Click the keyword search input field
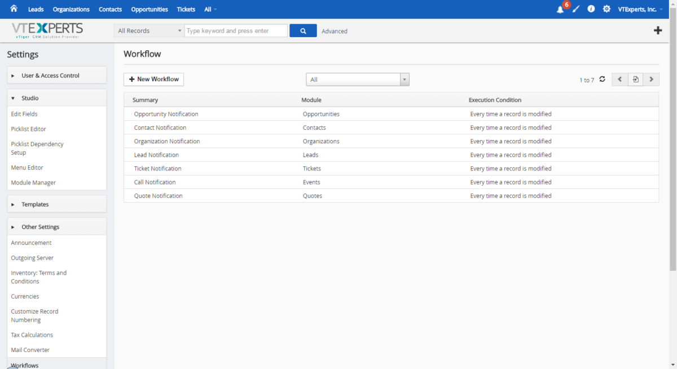This screenshot has width=677, height=369. (x=236, y=31)
